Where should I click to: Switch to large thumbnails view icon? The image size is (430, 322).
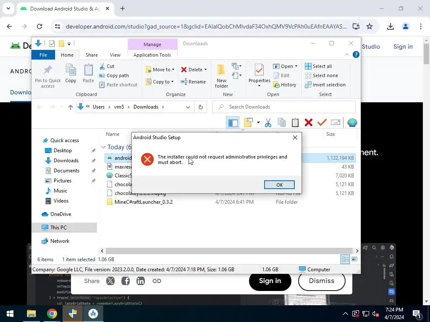pyautogui.click(x=354, y=259)
